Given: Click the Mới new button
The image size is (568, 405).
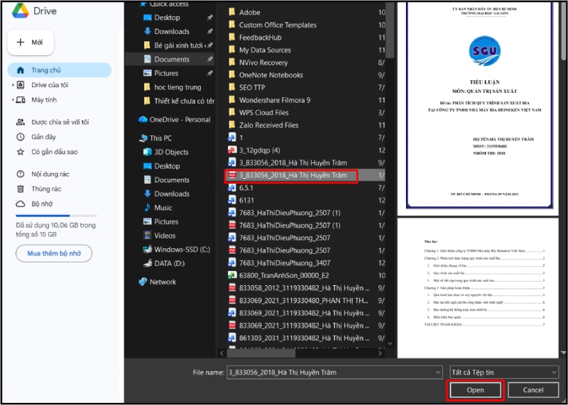Looking at the screenshot, I should click(31, 43).
